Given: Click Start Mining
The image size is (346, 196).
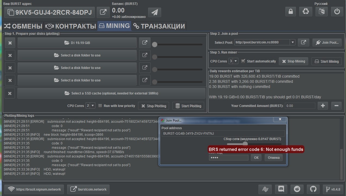Looking at the screenshot, I should 326,61.
